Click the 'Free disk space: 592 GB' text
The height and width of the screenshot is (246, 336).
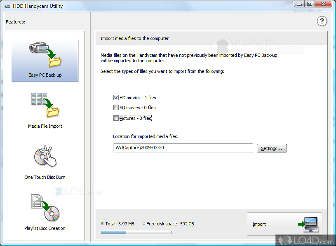pyautogui.click(x=170, y=224)
